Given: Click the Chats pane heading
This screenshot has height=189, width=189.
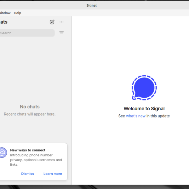Looking at the screenshot, I should point(3,22).
